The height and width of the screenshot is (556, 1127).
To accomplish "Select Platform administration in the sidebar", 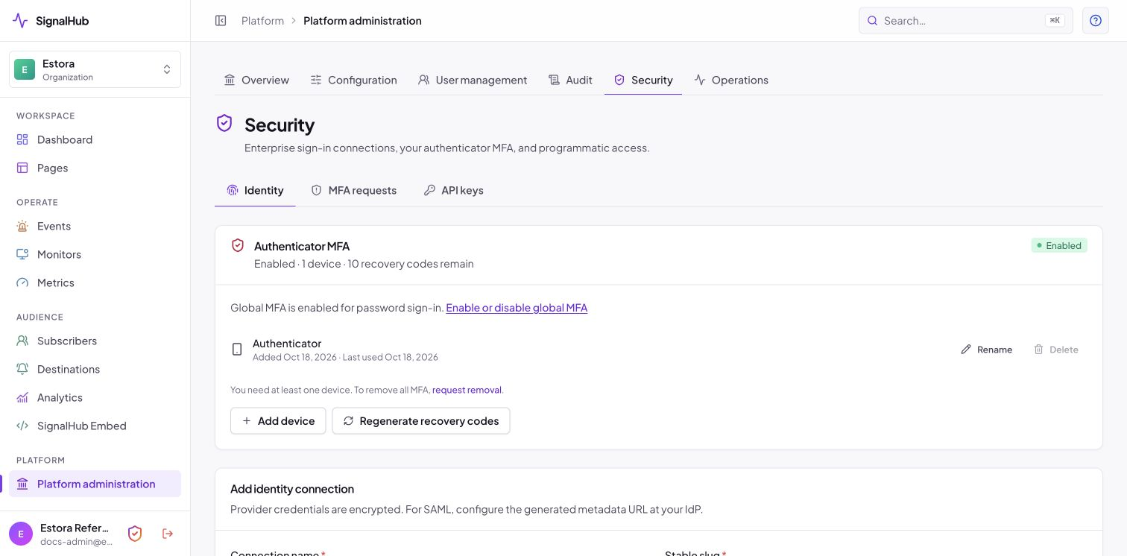I will click(95, 484).
